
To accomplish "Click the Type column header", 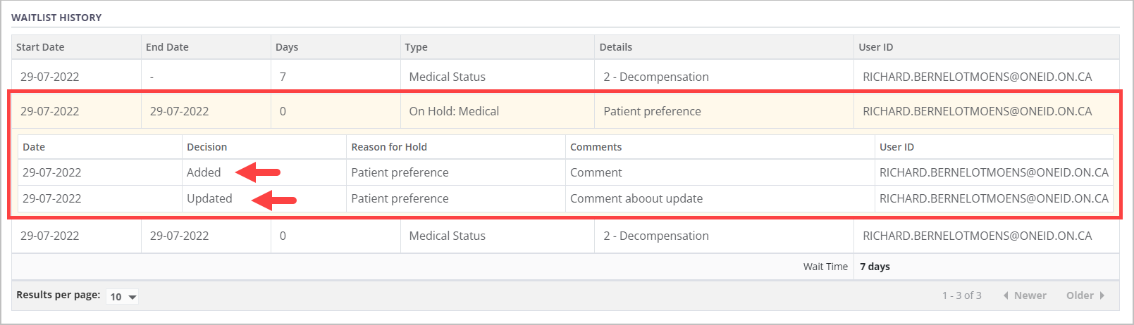I will [416, 47].
